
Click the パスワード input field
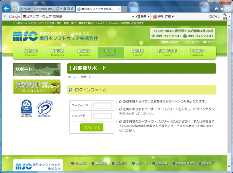102,116
